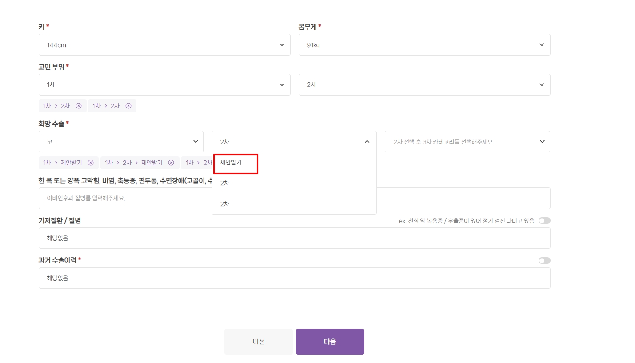This screenshot has height=363, width=635.
Task: Toggle the 기저질환 / 질병 switch
Action: pos(544,221)
